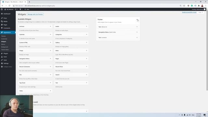The width and height of the screenshot is (208, 117).
Task: Open Menus under Appearance
Action: [x=3, y=44]
